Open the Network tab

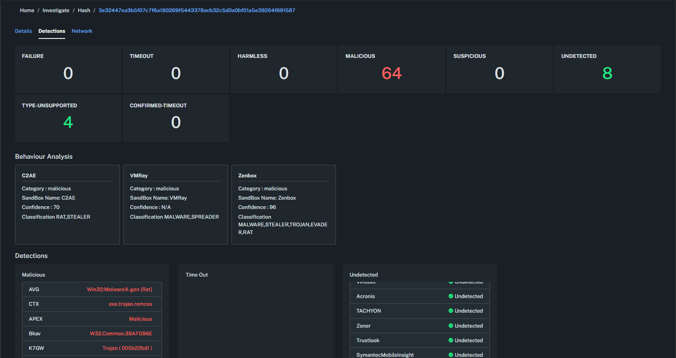(x=82, y=31)
